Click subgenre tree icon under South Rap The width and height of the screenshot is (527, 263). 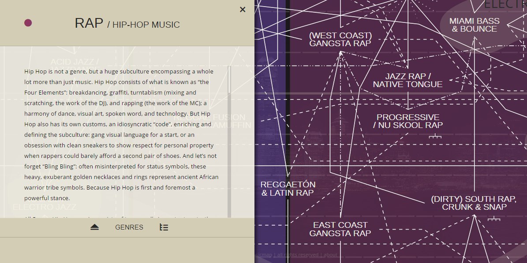(493, 218)
